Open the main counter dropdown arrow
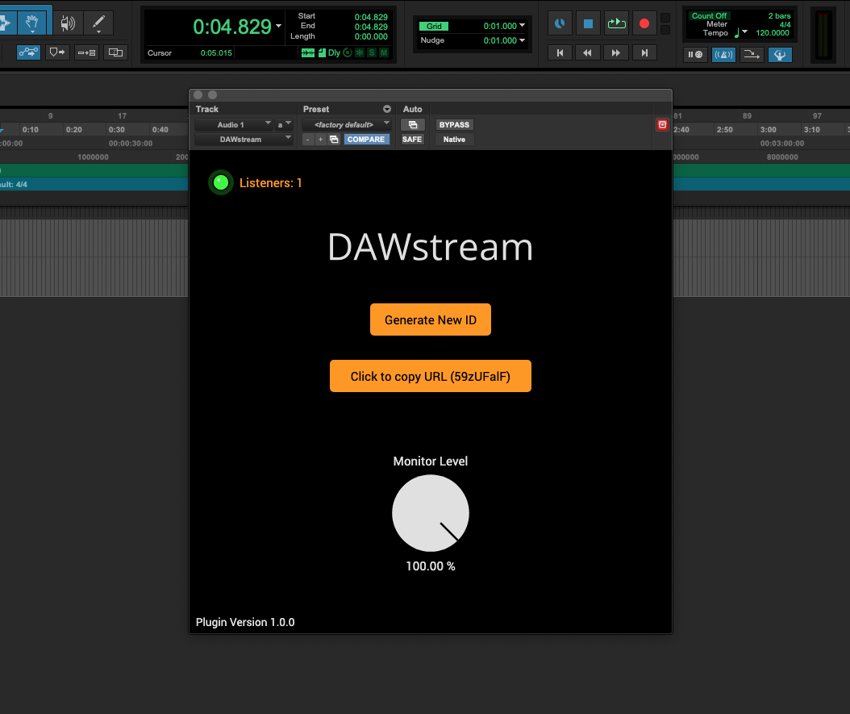Viewport: 850px width, 714px height. 278,26
